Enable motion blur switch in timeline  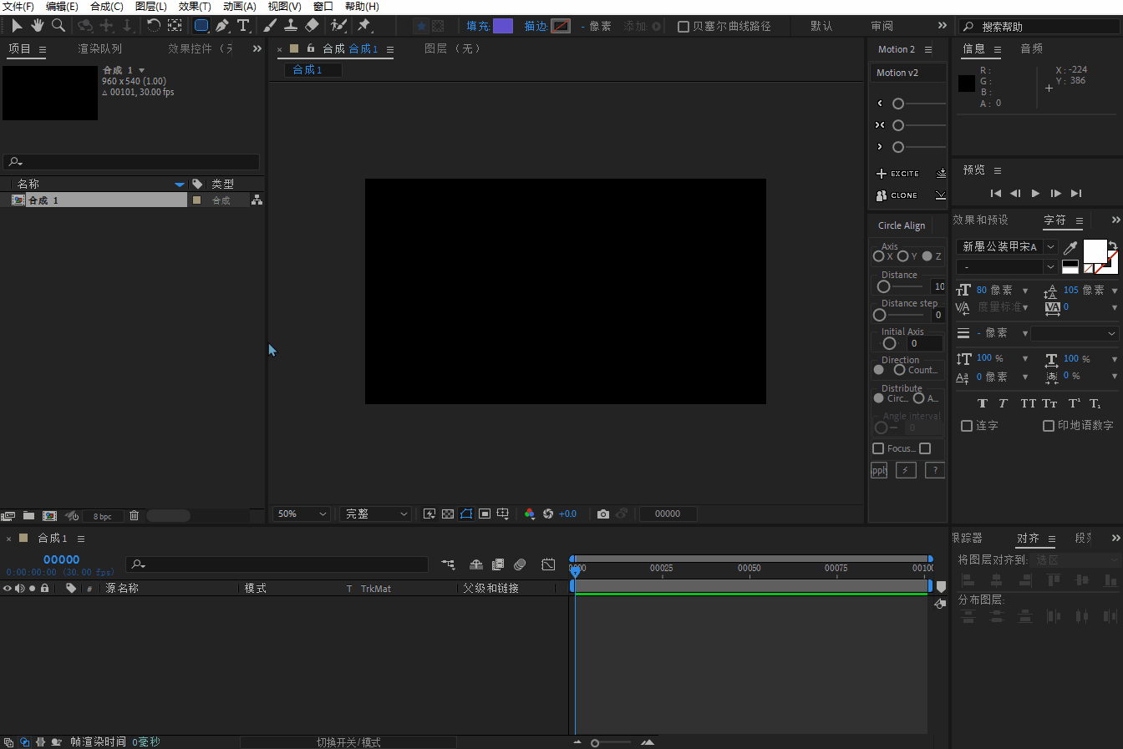[x=520, y=565]
